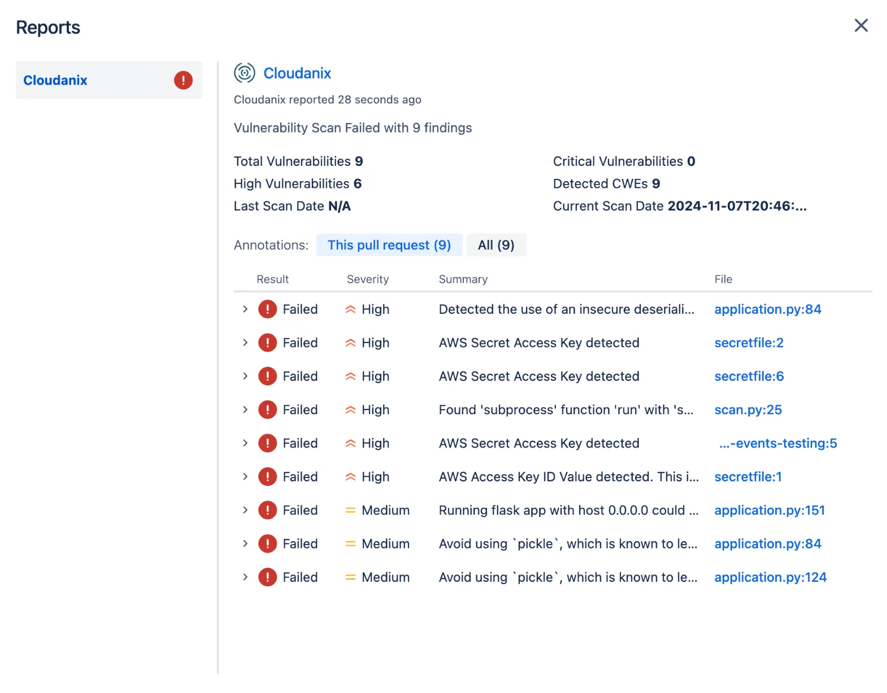This screenshot has width=887, height=693.
Task: Click the failed icon on the secretfile:1 row
Action: point(267,477)
